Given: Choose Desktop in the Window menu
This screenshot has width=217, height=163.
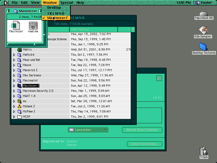Looking at the screenshot, I should pyautogui.click(x=56, y=8).
